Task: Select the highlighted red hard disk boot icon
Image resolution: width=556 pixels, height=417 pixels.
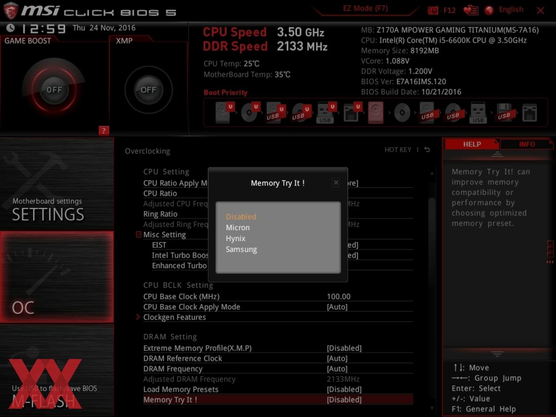Action: [x=376, y=113]
